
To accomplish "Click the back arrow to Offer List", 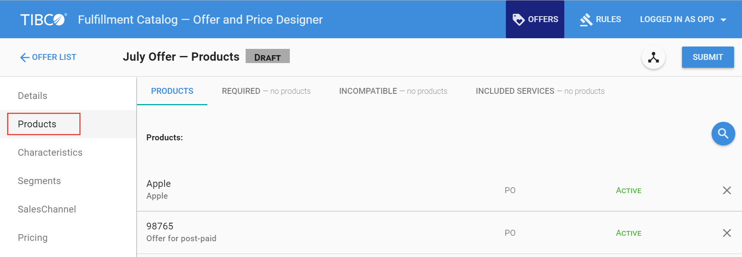I will (x=24, y=58).
